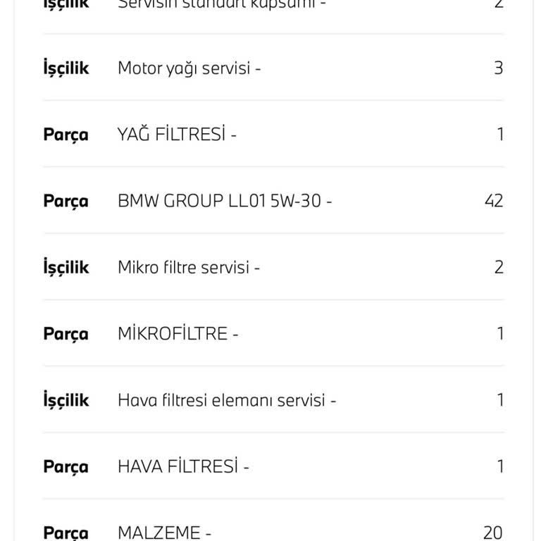Click quantity 2 beside Mikro filtre servisi
The height and width of the screenshot is (541, 541).
click(499, 268)
